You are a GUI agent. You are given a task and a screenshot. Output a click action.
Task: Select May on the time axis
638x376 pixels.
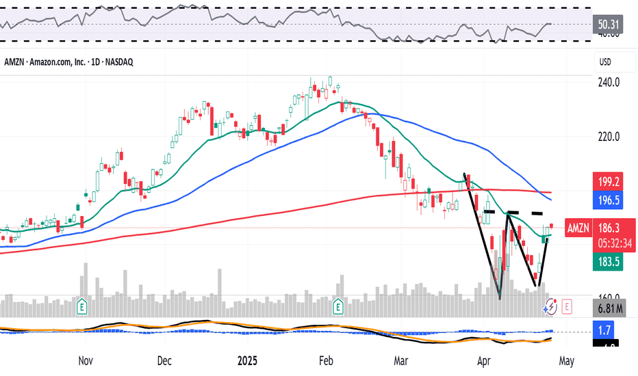coord(567,361)
